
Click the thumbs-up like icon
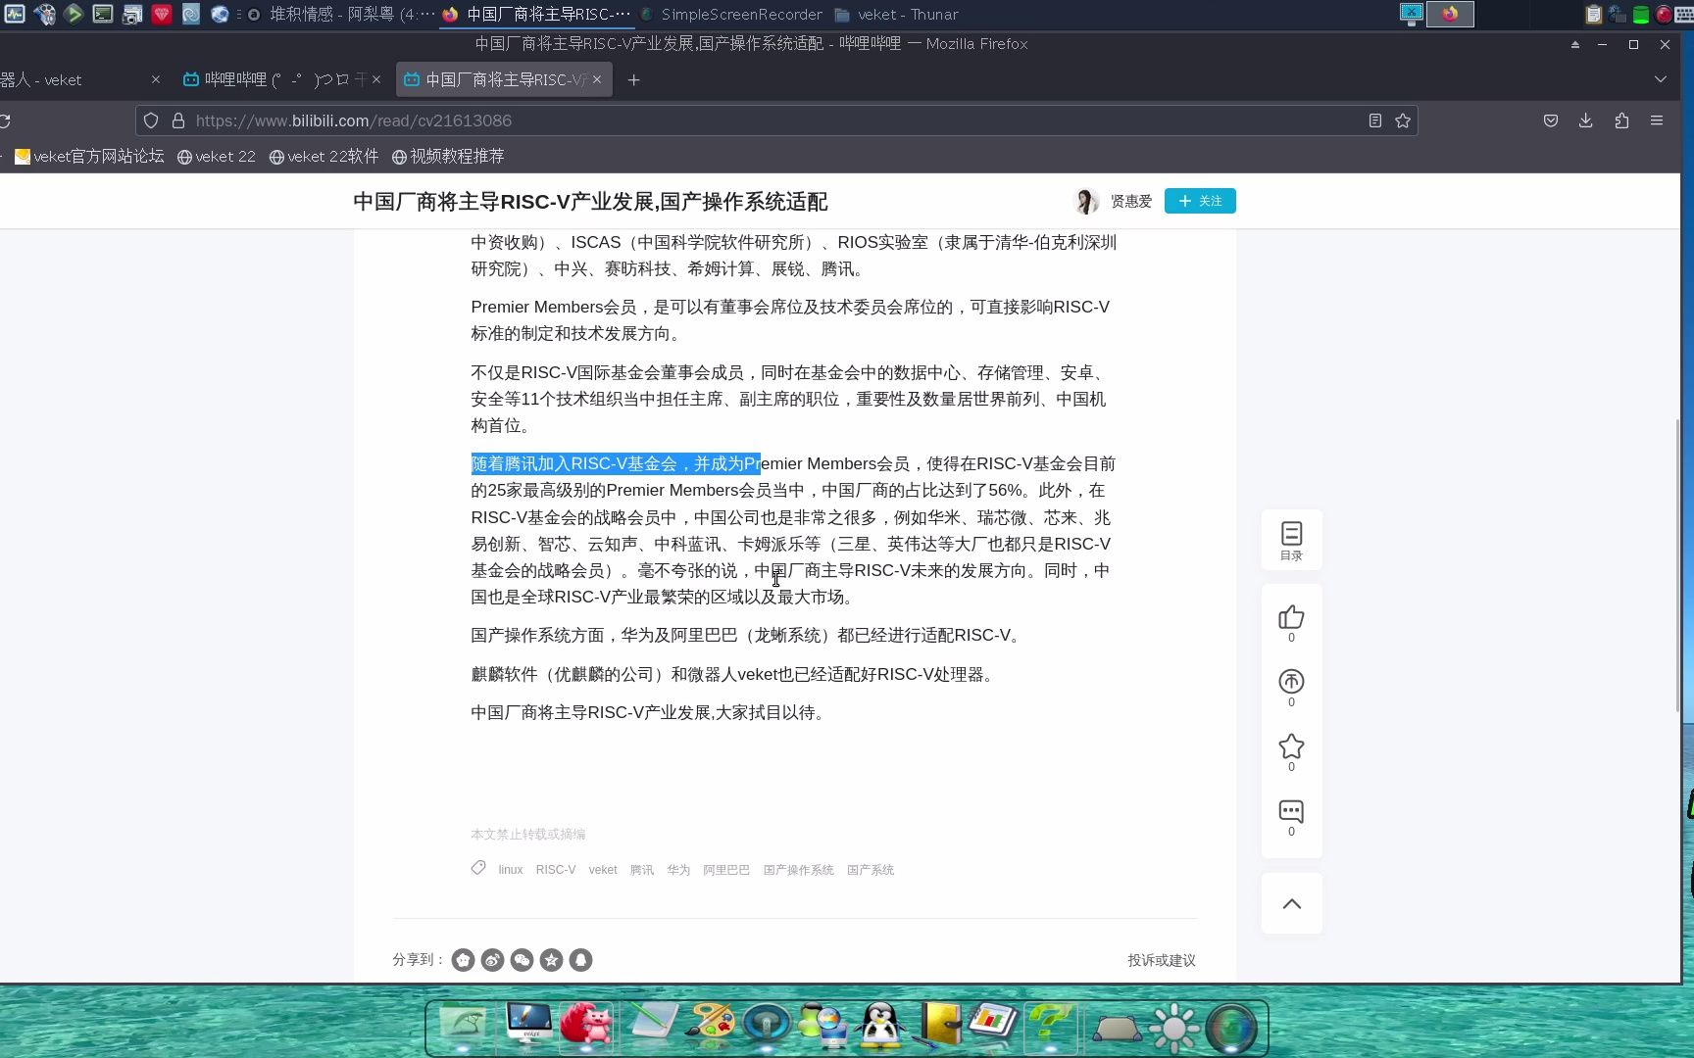(x=1291, y=615)
